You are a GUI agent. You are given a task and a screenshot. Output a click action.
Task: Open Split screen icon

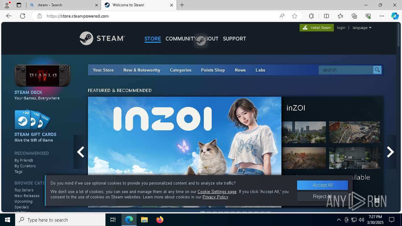[326, 16]
